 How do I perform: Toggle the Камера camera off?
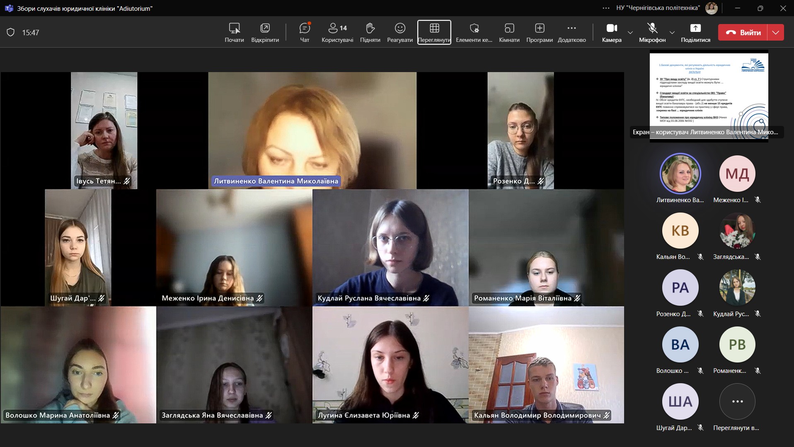612,32
